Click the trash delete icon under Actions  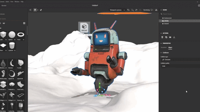pyautogui.click(x=162, y=37)
